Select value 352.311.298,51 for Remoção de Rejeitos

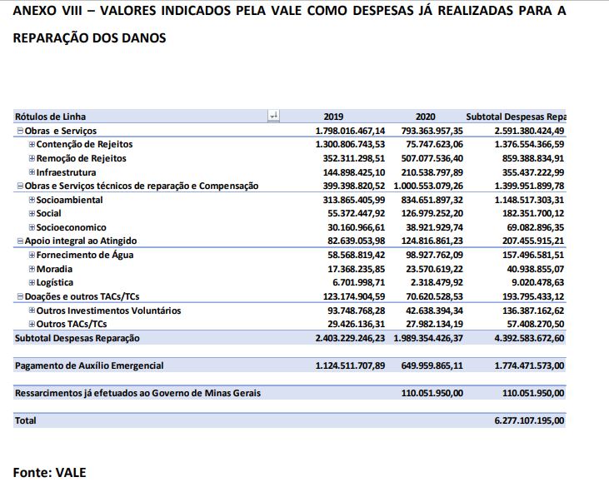click(x=354, y=158)
